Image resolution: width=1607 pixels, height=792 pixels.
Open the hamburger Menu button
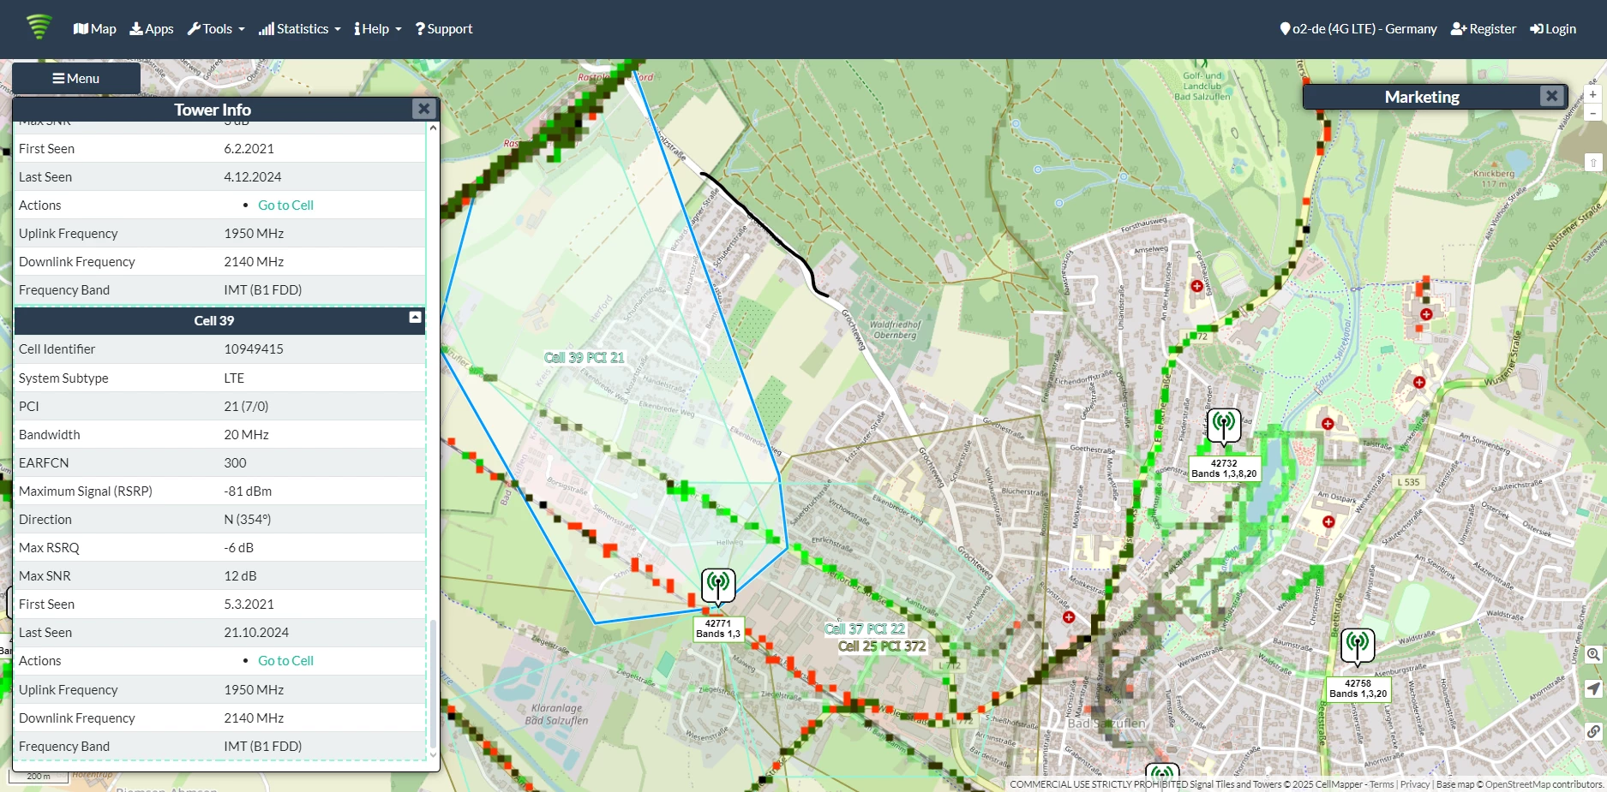[x=76, y=79]
